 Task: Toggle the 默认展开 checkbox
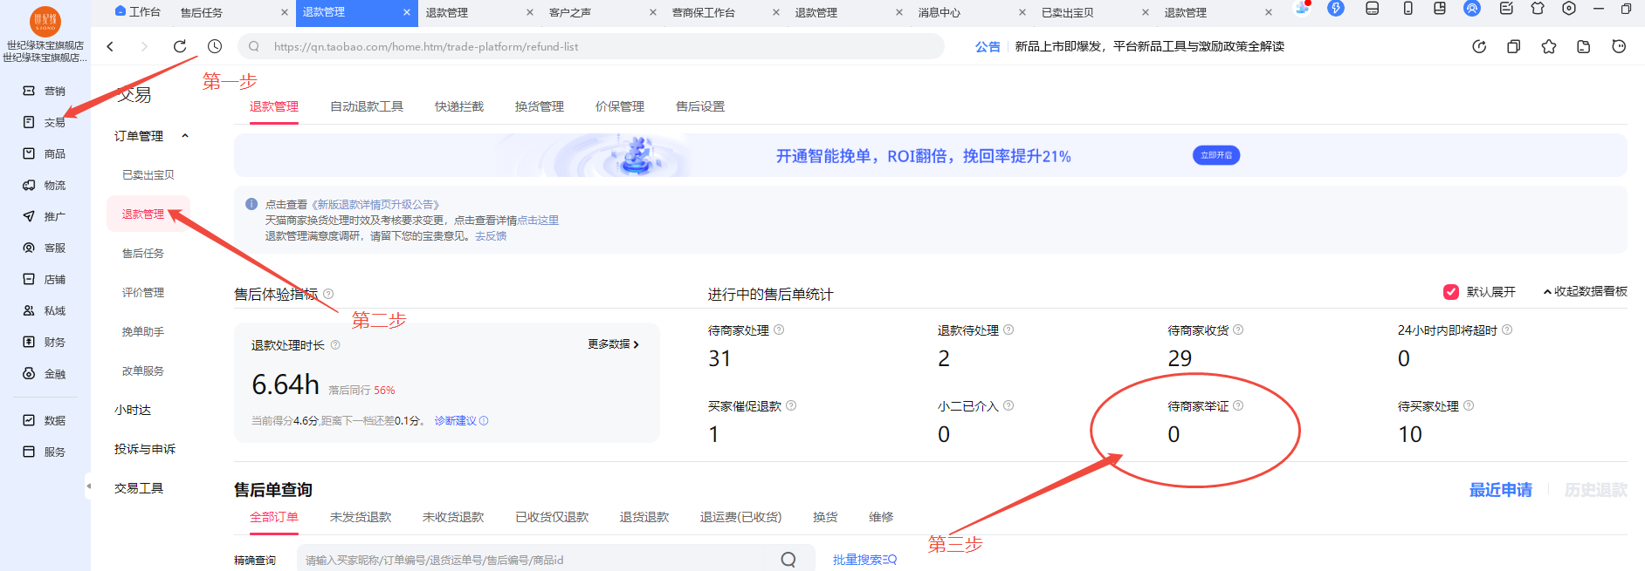click(1451, 292)
